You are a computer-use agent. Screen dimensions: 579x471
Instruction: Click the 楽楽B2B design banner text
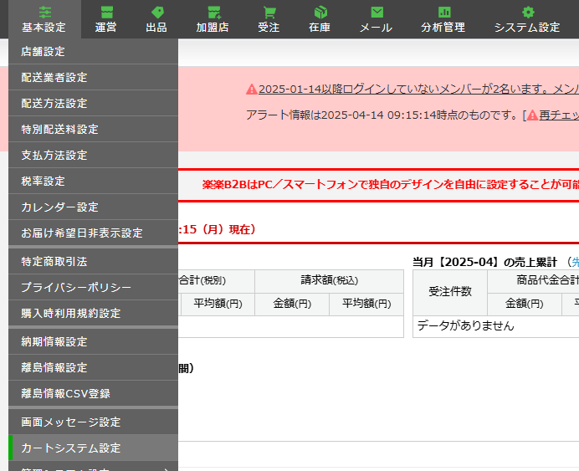390,184
